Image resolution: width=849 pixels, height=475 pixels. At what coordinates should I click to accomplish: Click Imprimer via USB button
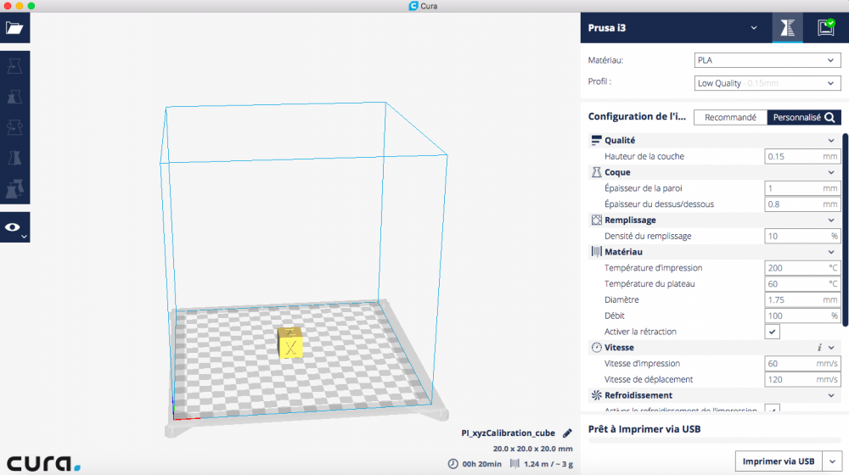[x=779, y=461]
